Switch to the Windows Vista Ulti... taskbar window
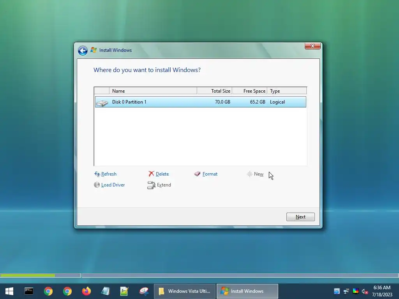 pyautogui.click(x=185, y=291)
